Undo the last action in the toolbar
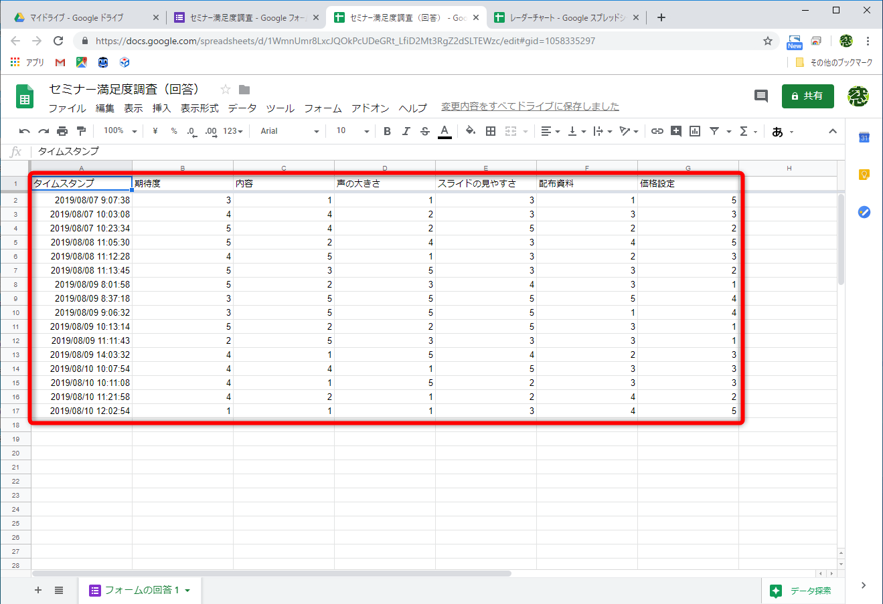This screenshot has width=883, height=604. (25, 131)
